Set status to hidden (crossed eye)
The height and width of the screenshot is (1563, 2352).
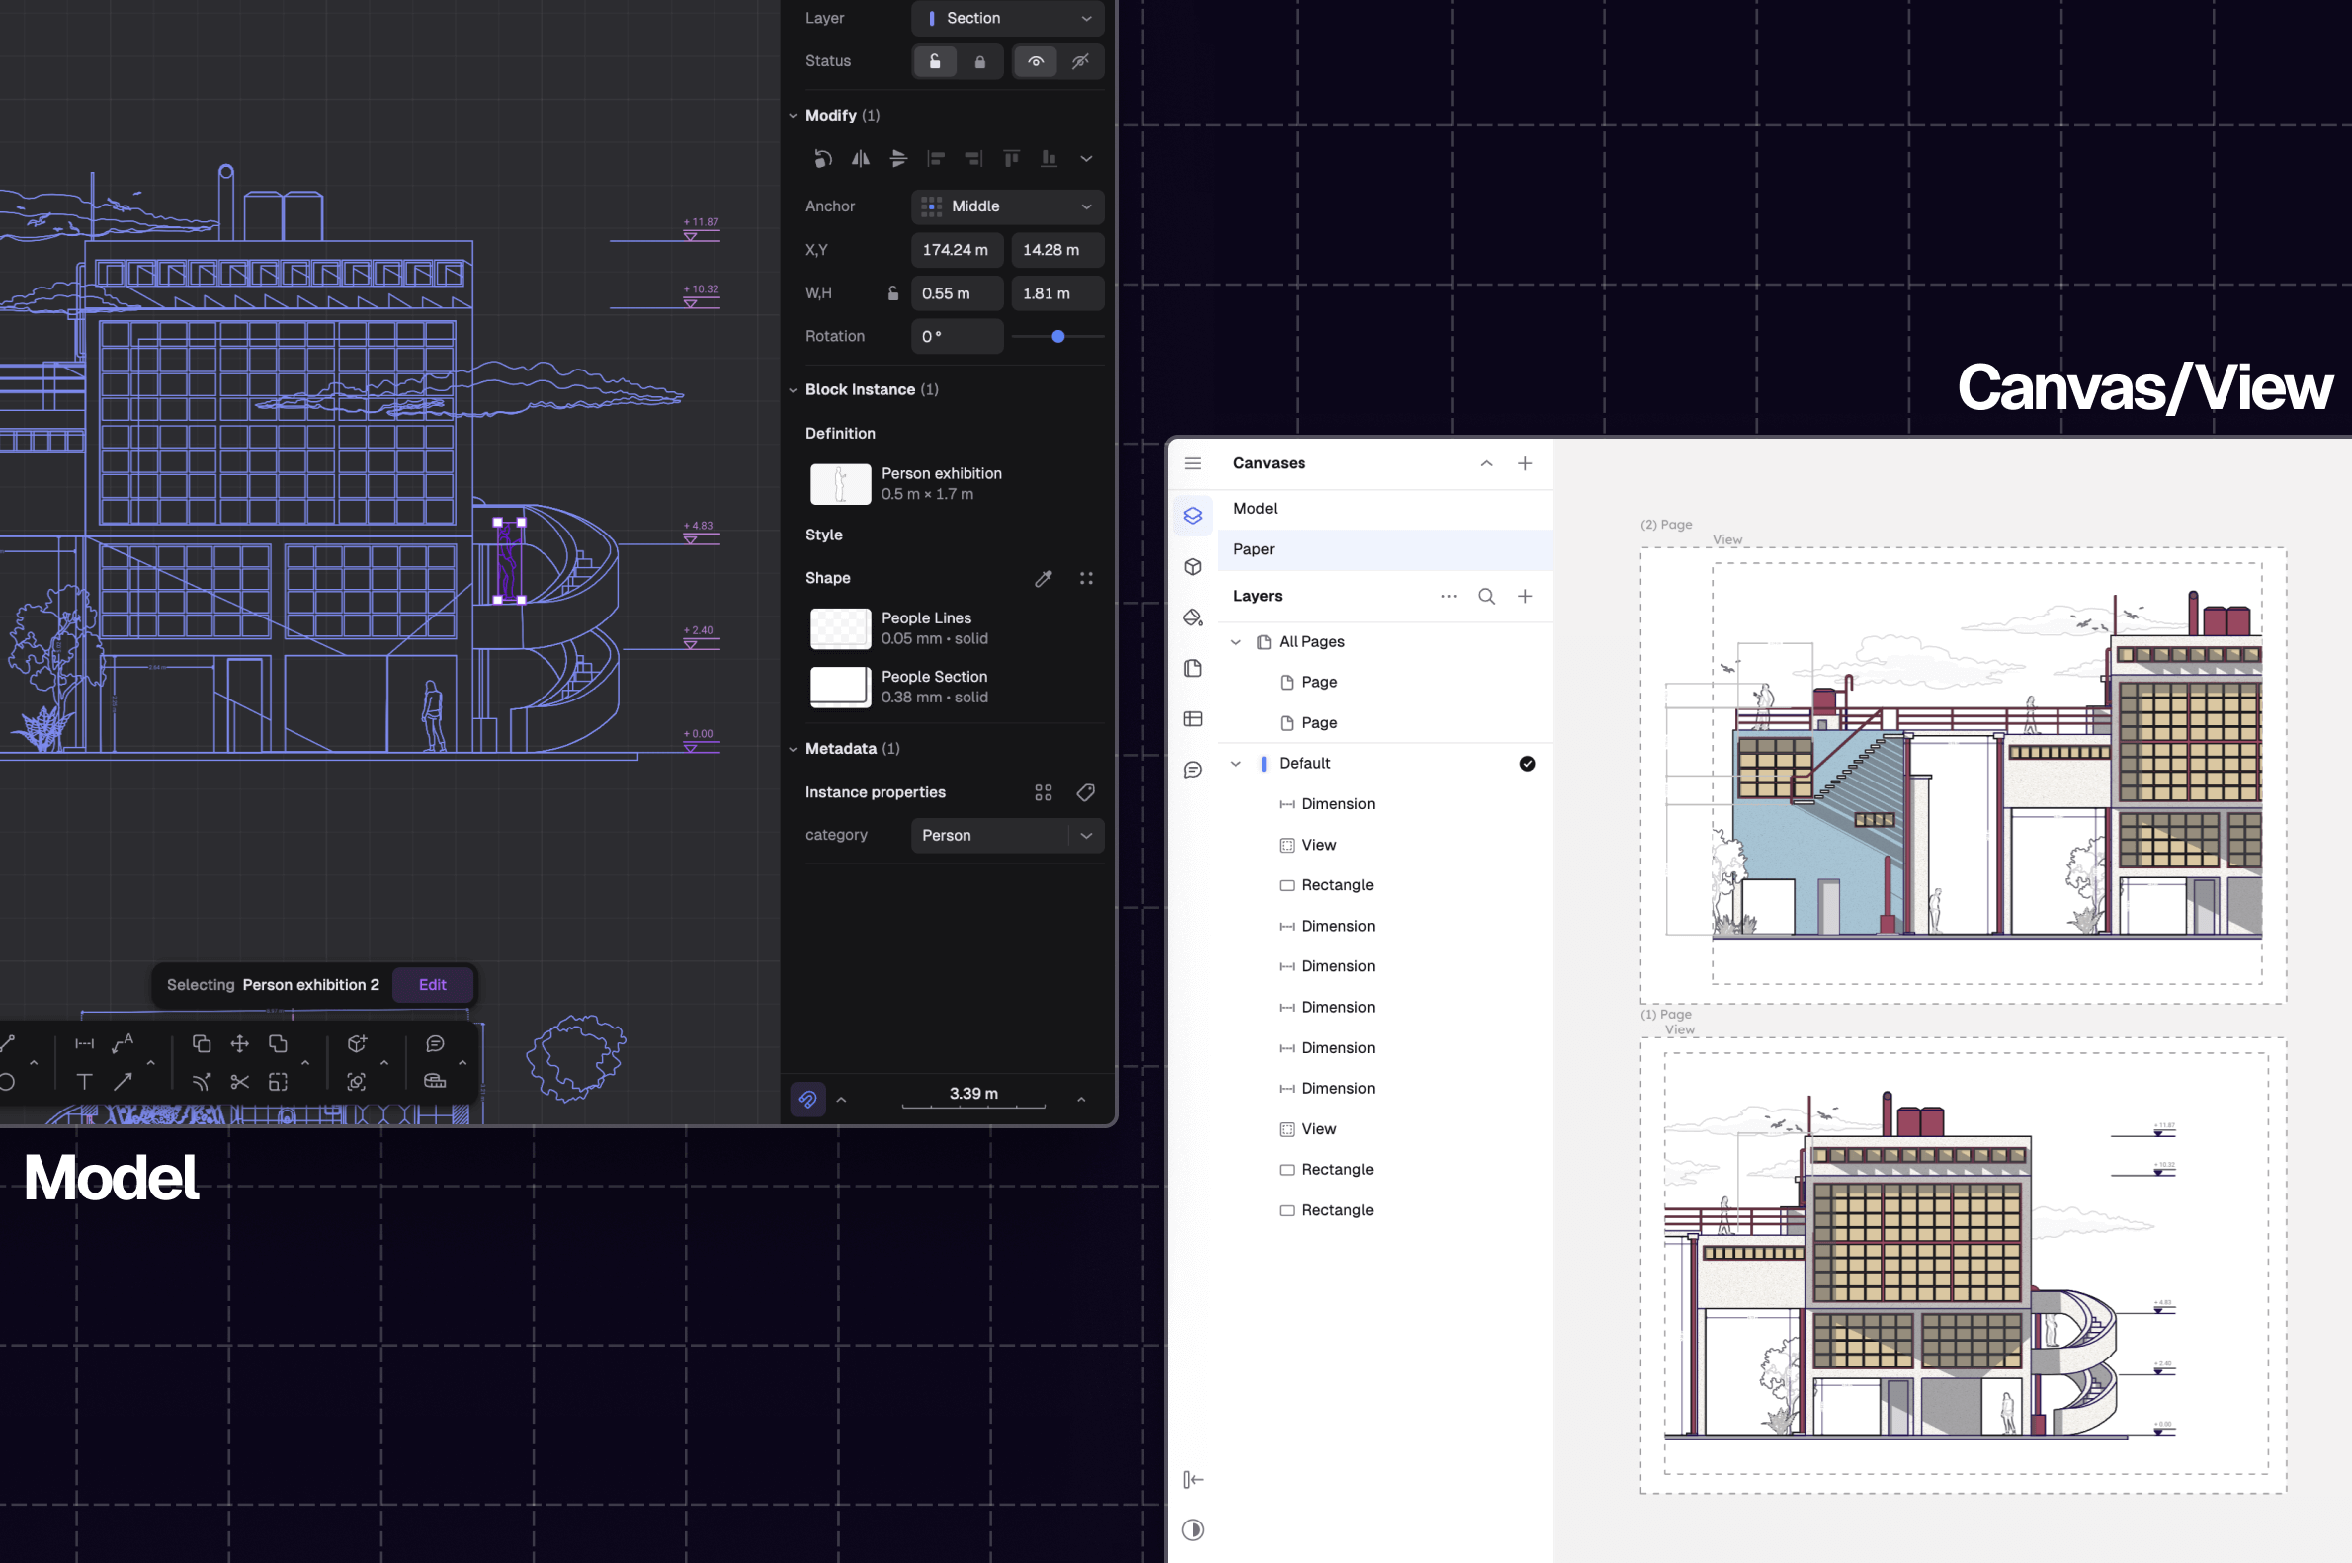click(x=1080, y=62)
